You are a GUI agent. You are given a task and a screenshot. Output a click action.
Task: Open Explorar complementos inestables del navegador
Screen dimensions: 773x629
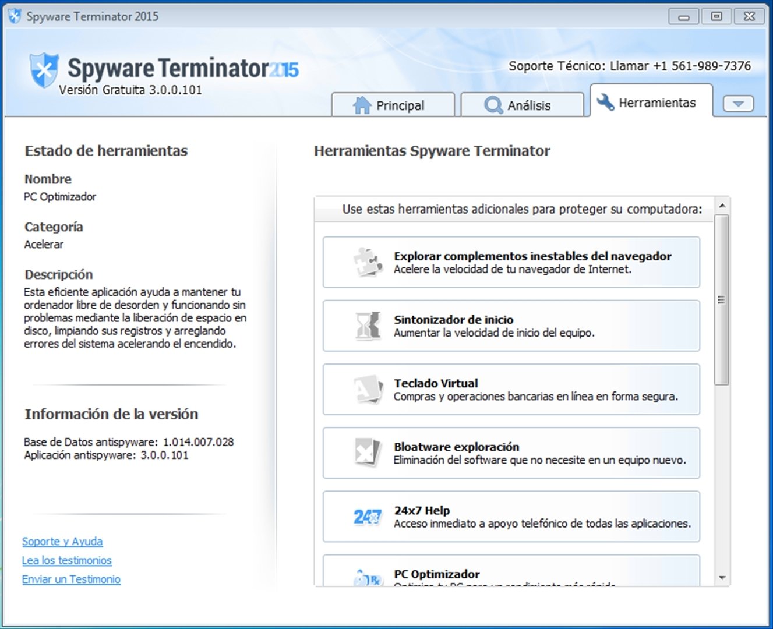tap(511, 262)
